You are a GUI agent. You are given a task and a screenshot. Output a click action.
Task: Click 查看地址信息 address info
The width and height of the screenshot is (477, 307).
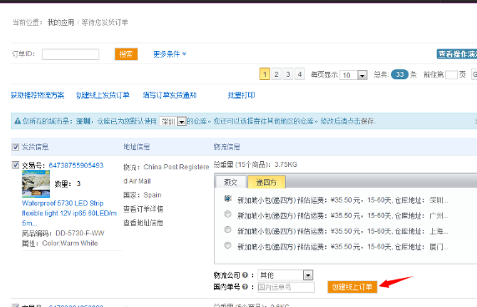[144, 223]
